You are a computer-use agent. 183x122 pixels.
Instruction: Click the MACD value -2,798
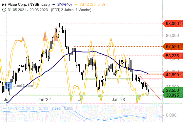point(55,108)
